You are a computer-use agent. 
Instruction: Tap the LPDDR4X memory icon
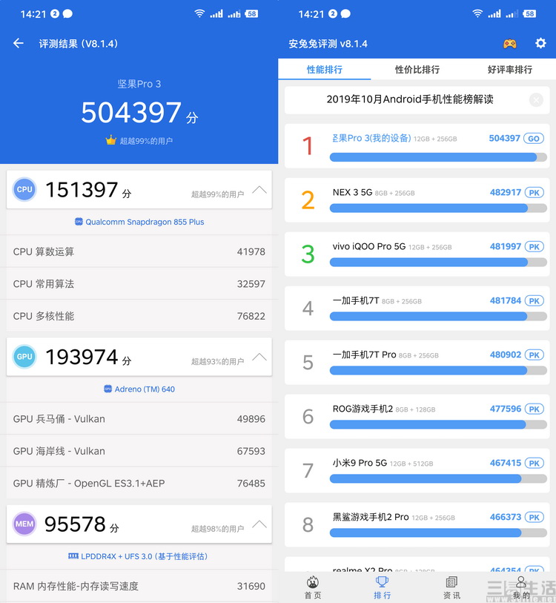point(73,556)
